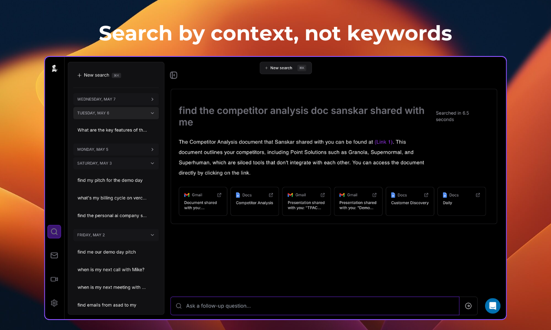Open 'find the personal ai company' search
The image size is (551, 330).
(112, 216)
